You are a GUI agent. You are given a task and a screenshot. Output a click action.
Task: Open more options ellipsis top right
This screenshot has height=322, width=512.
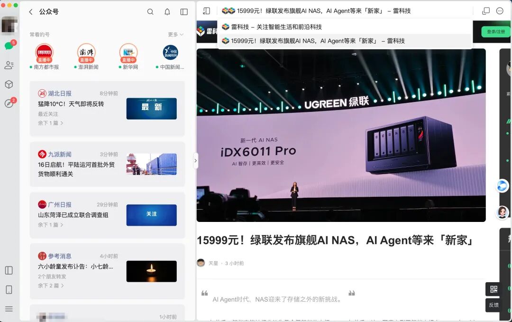(500, 11)
